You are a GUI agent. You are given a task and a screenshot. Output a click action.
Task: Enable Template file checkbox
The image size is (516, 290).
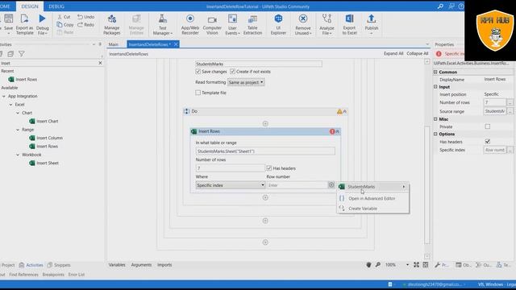coord(198,93)
